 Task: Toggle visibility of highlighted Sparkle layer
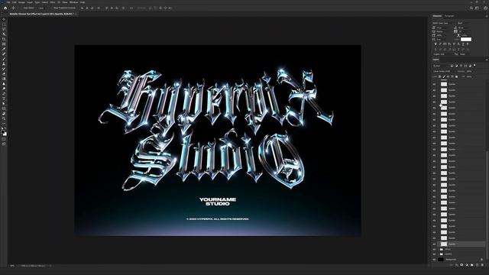434,244
